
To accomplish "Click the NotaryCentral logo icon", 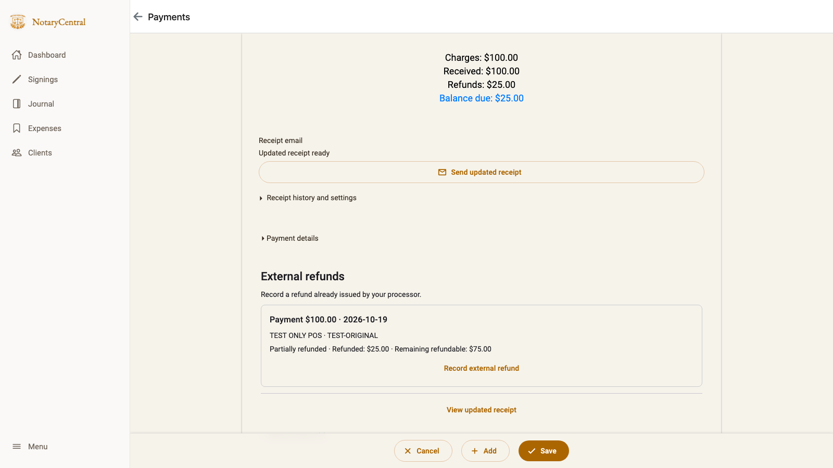I will [x=18, y=22].
